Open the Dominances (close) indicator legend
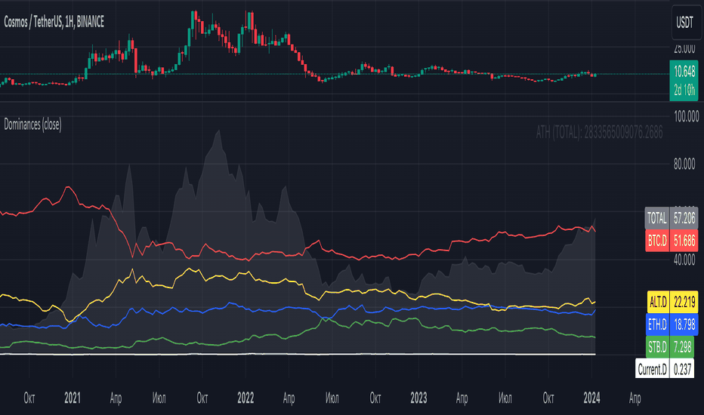704x415 pixels. tap(32, 124)
